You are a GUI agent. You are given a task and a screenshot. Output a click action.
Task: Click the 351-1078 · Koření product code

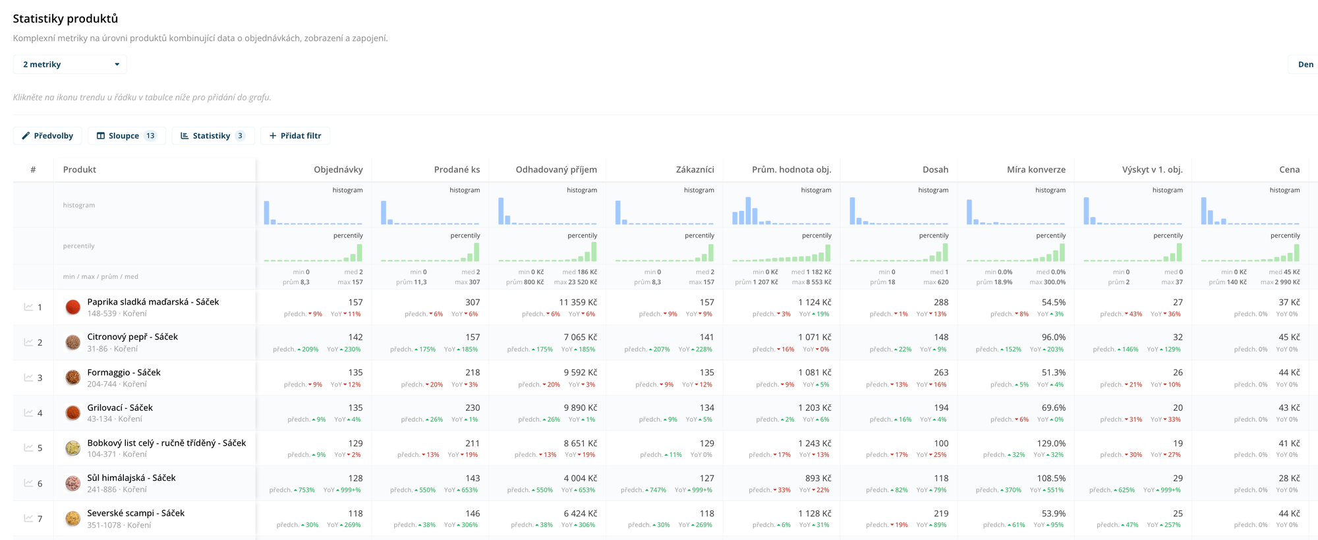click(x=119, y=525)
